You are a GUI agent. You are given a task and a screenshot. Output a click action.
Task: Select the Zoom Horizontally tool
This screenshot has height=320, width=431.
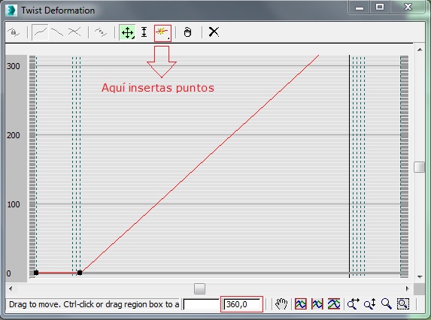tap(354, 304)
